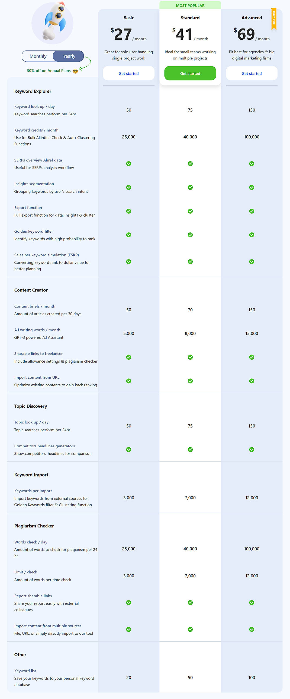Click Advanced plan's Sharable links to freelancer checkmark

252,357
